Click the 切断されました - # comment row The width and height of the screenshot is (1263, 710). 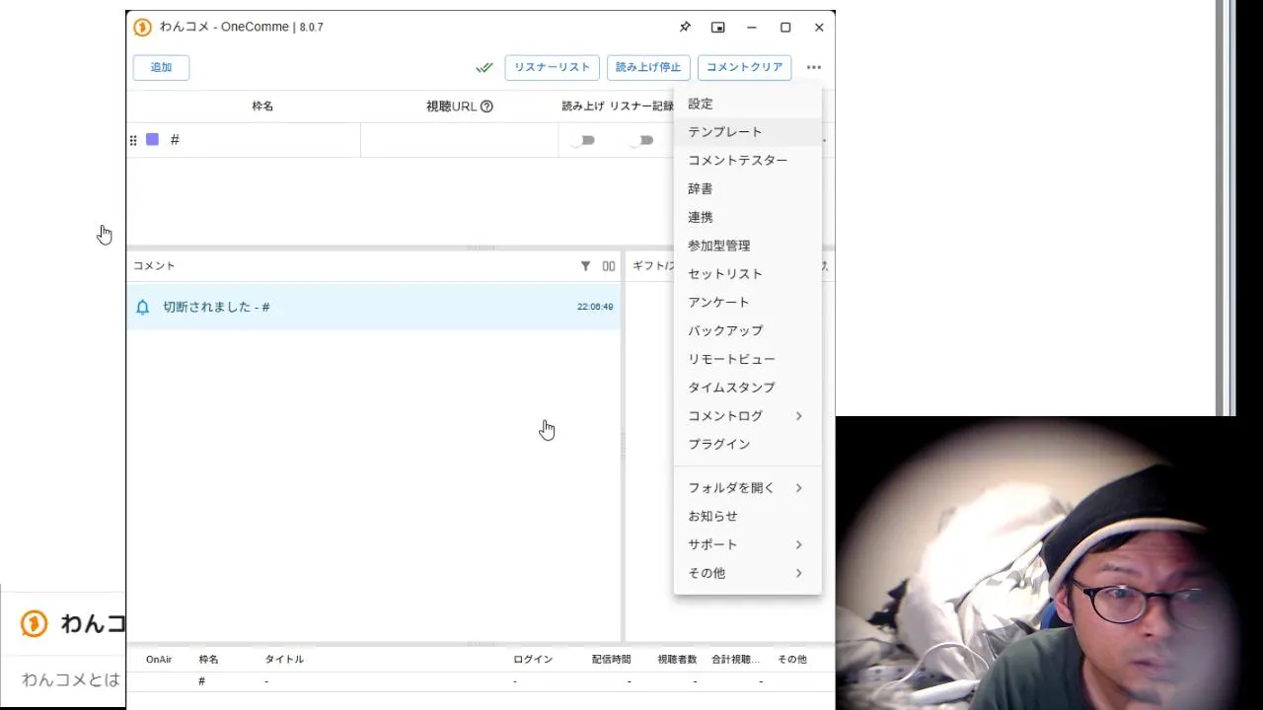click(374, 307)
